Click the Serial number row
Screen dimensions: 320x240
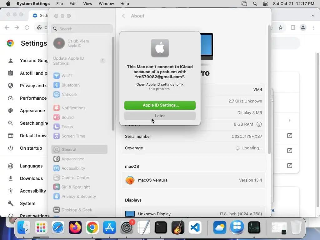[193, 137]
